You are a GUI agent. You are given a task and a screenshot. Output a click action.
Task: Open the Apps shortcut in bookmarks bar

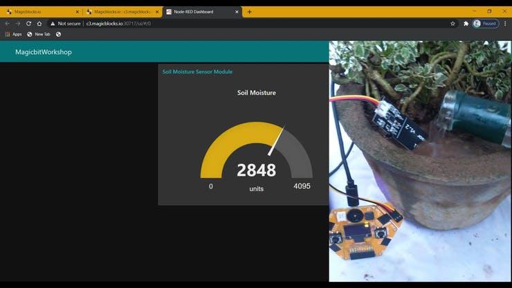coord(13,34)
